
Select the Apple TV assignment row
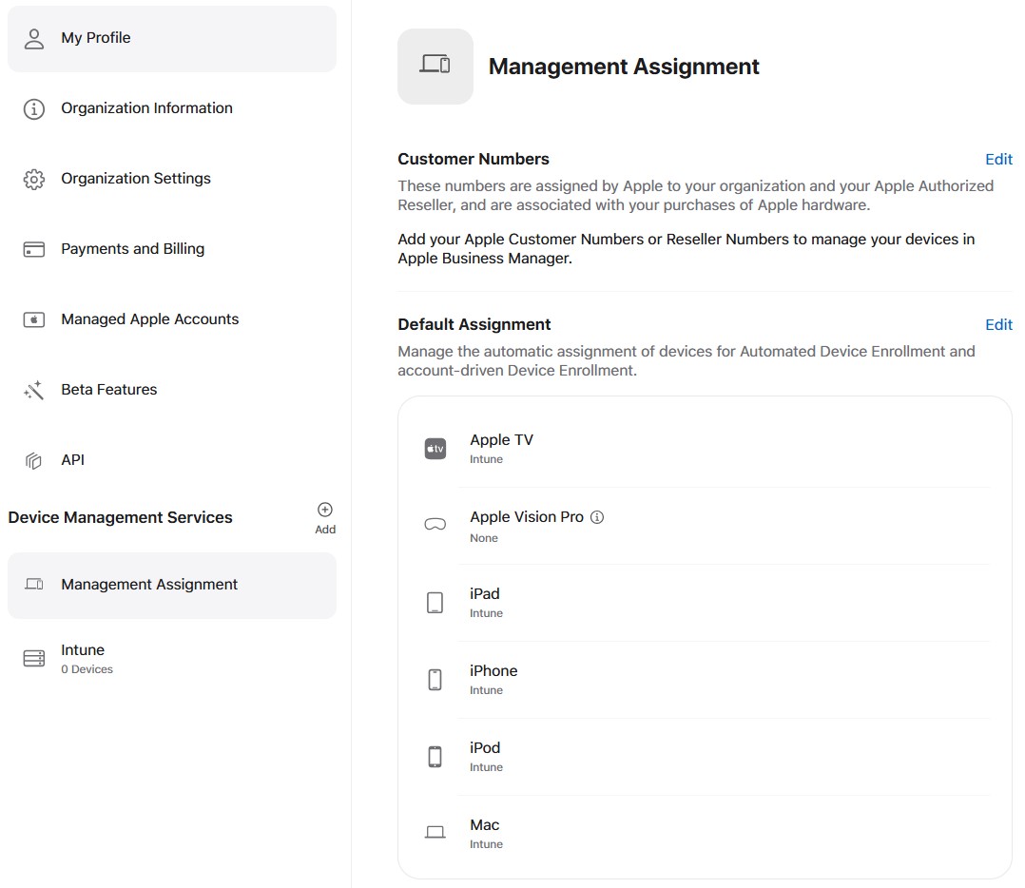(x=704, y=449)
